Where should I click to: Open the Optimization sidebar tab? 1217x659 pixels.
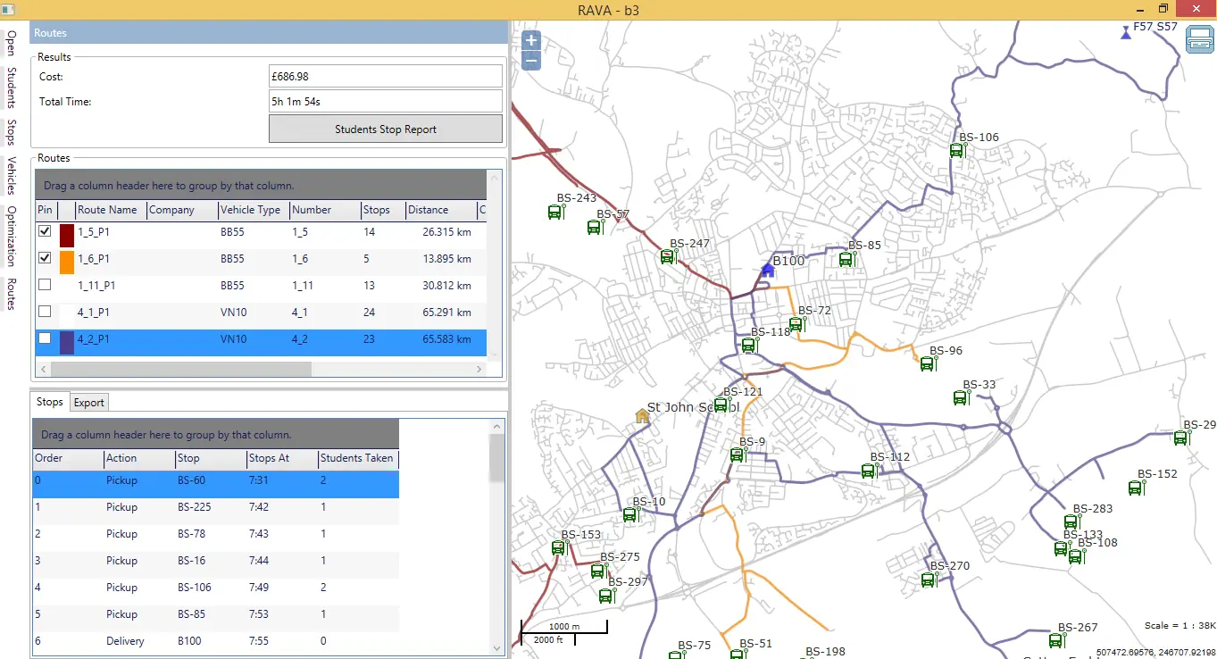coord(12,236)
